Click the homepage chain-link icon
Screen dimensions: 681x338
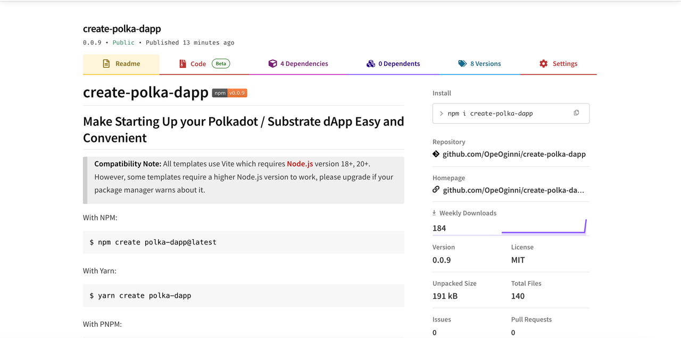436,190
